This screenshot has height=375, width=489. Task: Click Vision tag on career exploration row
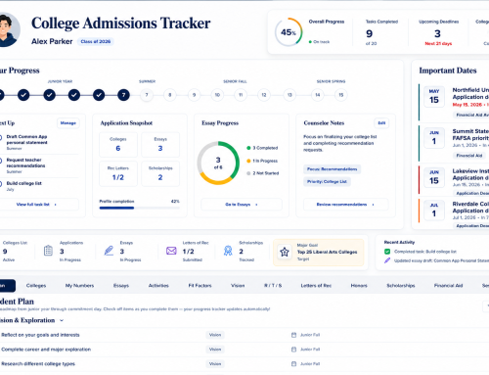tap(215, 350)
